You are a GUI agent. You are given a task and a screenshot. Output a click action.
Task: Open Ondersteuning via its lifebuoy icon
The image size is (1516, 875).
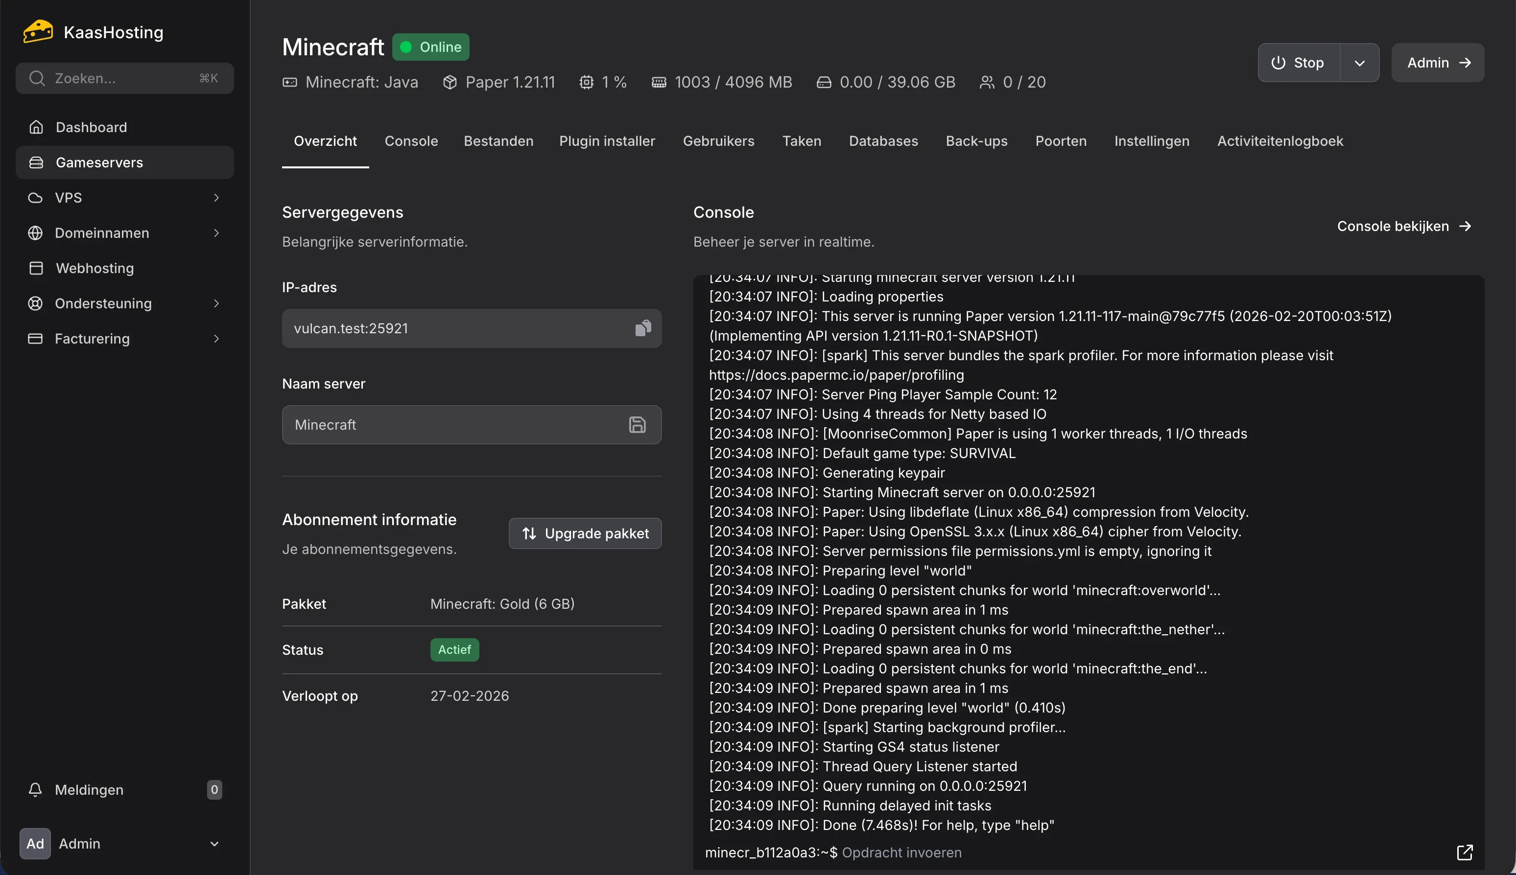click(35, 303)
